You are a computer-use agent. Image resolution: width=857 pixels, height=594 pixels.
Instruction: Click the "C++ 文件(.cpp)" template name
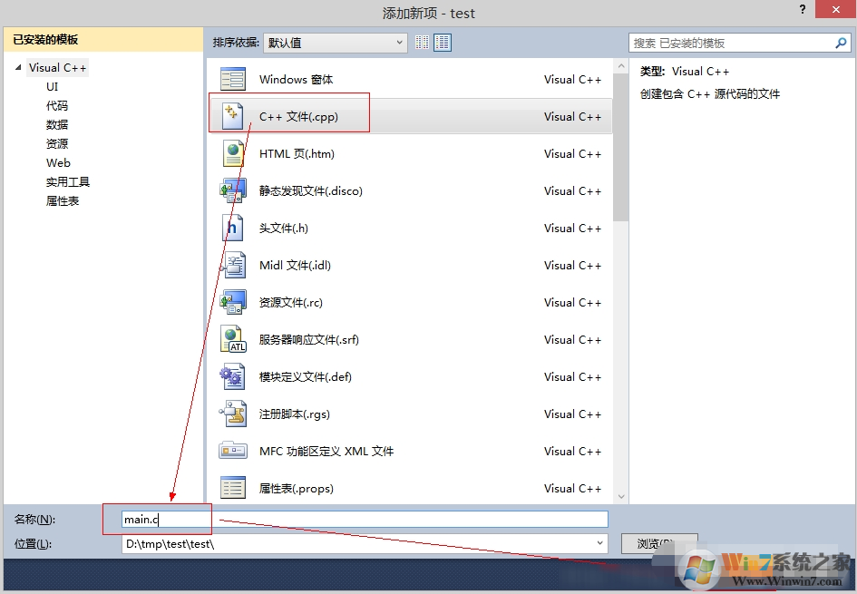[298, 116]
